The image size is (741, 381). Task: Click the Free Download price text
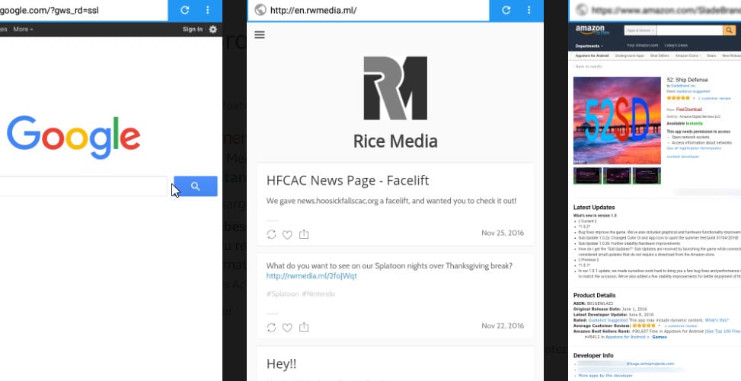point(689,110)
